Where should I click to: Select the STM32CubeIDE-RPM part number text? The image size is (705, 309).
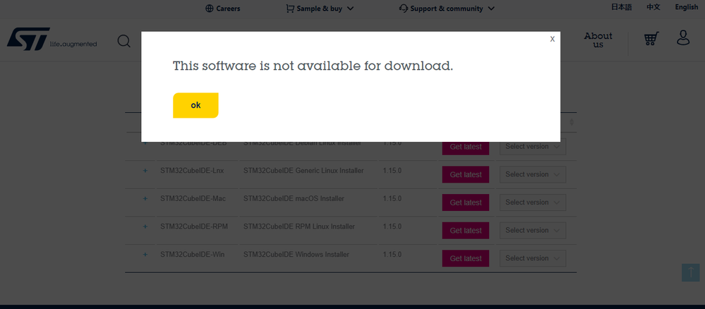[x=194, y=226]
